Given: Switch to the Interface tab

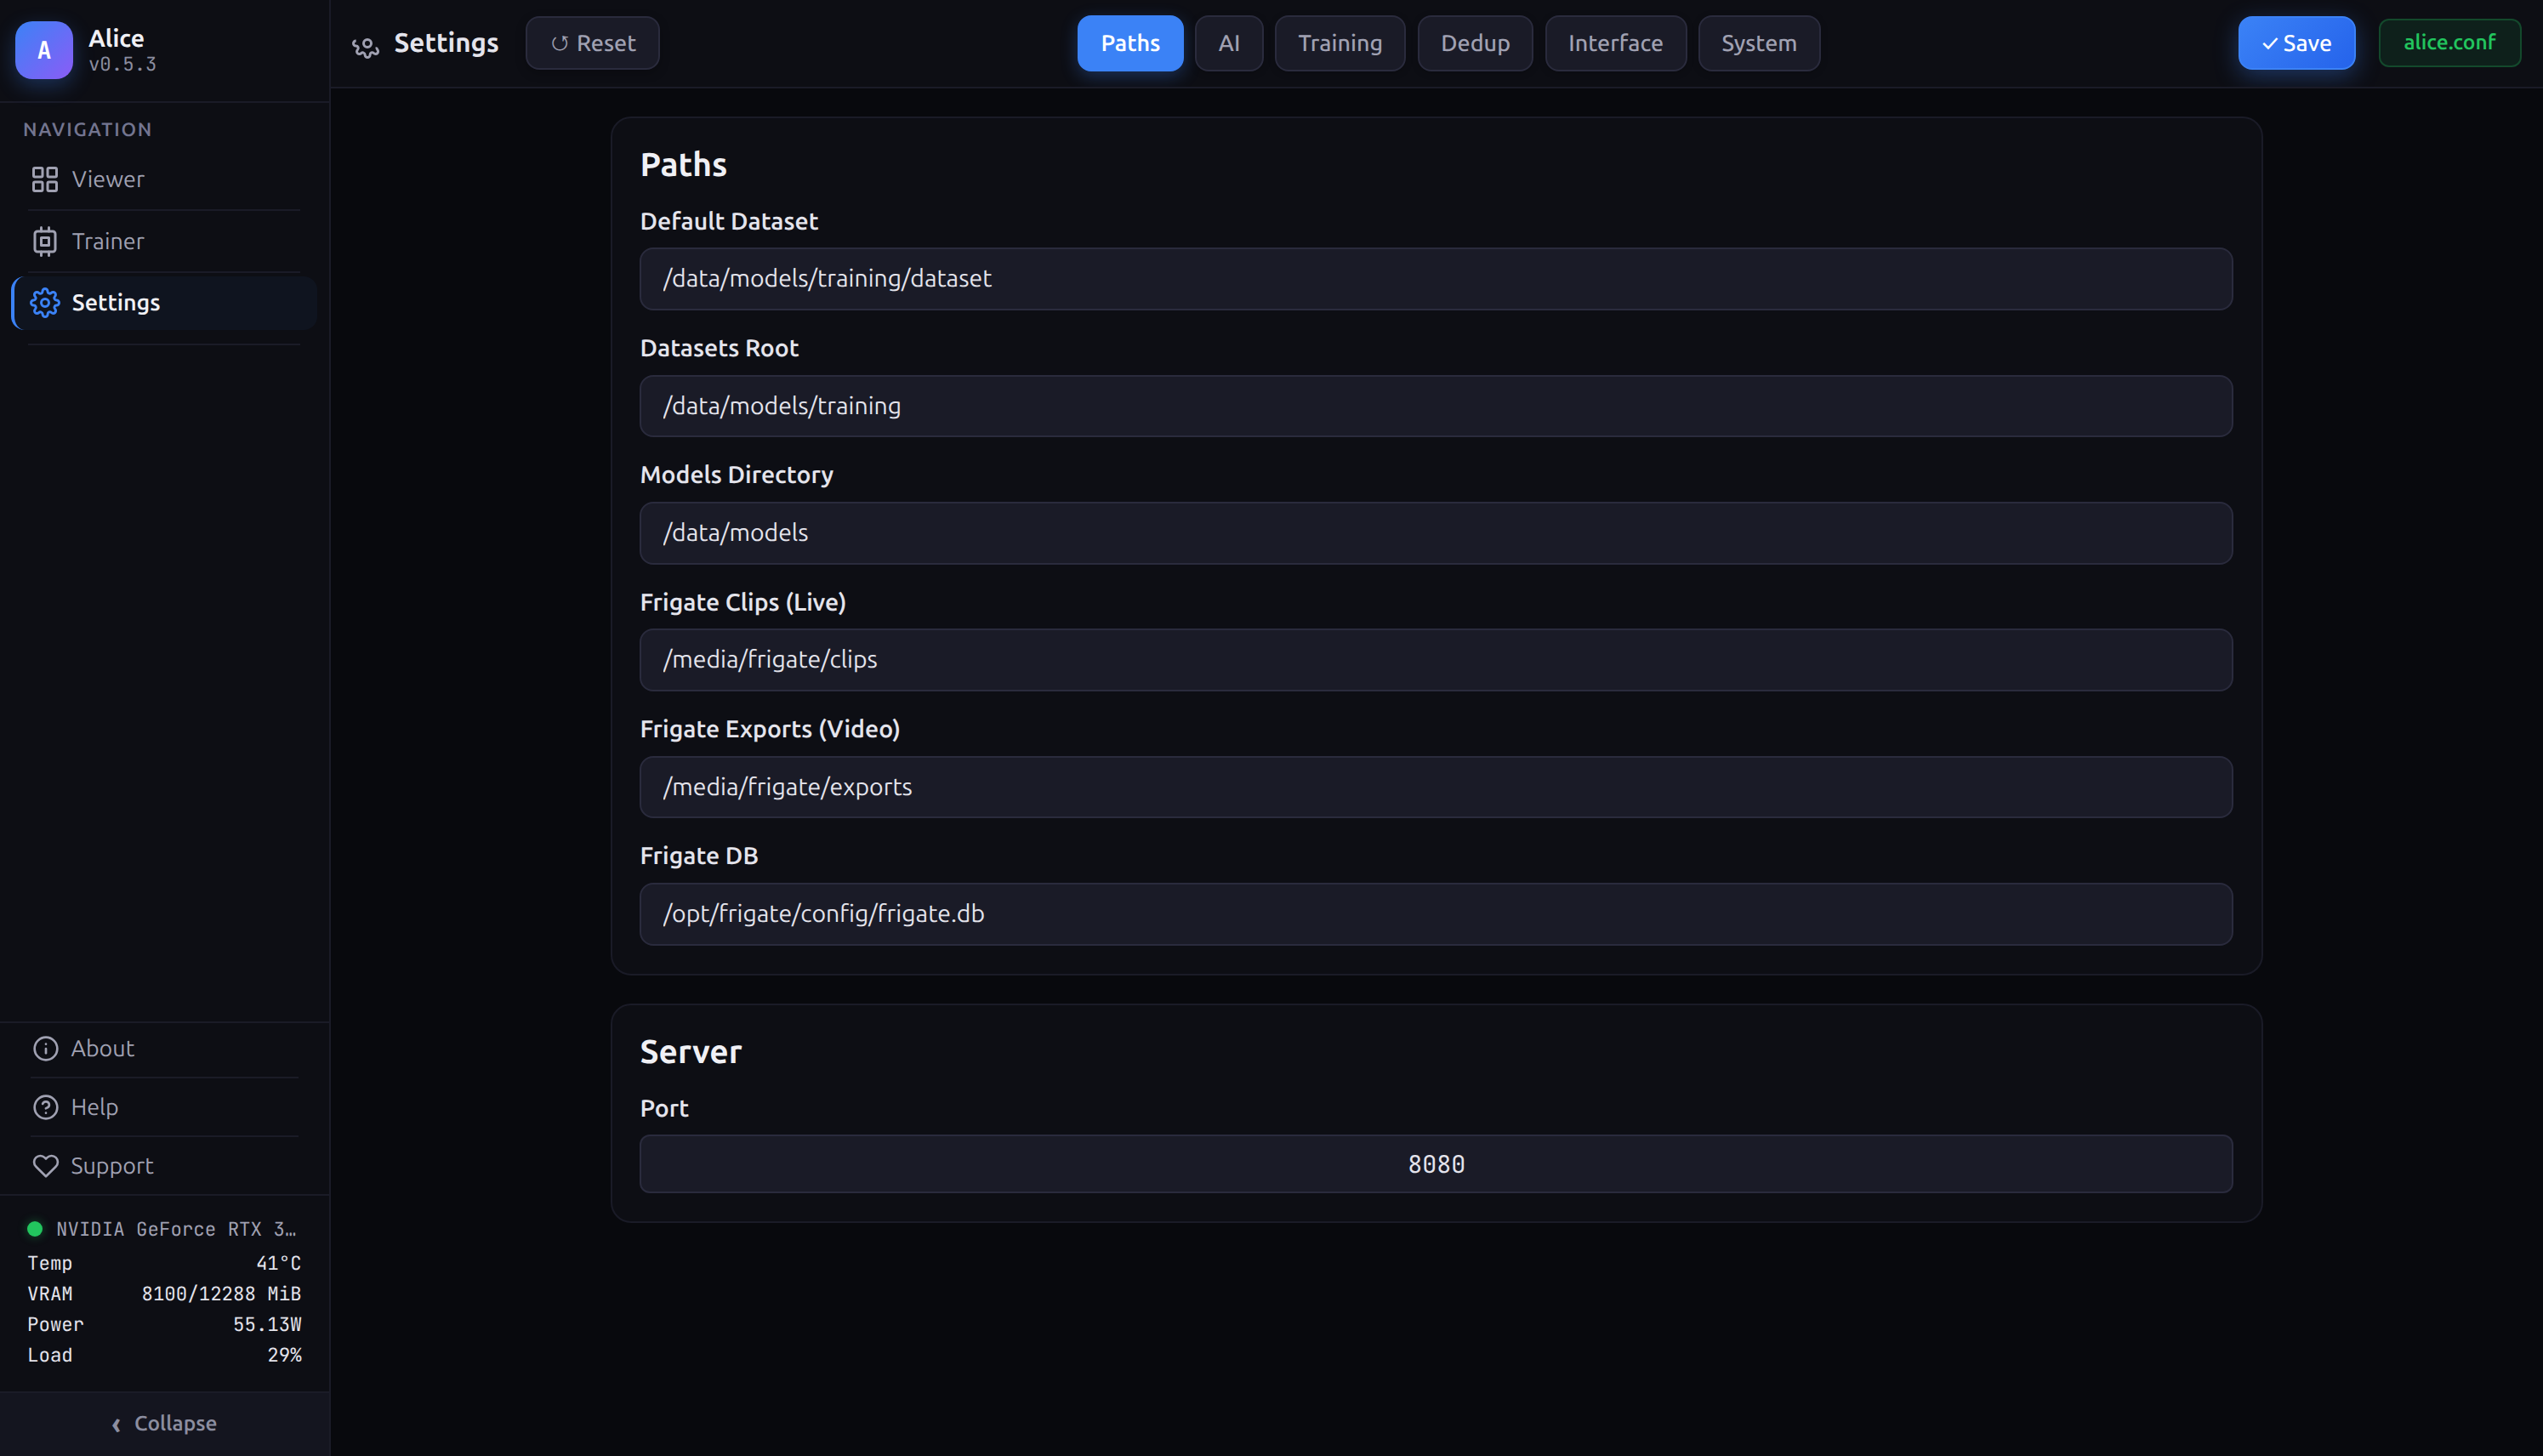Looking at the screenshot, I should [1615, 43].
